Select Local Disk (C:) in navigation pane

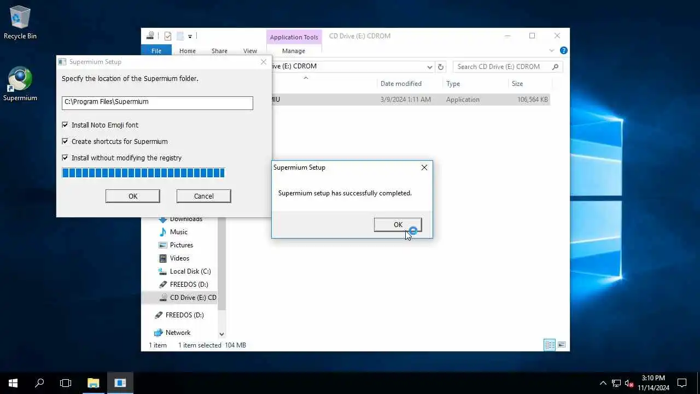tap(190, 271)
